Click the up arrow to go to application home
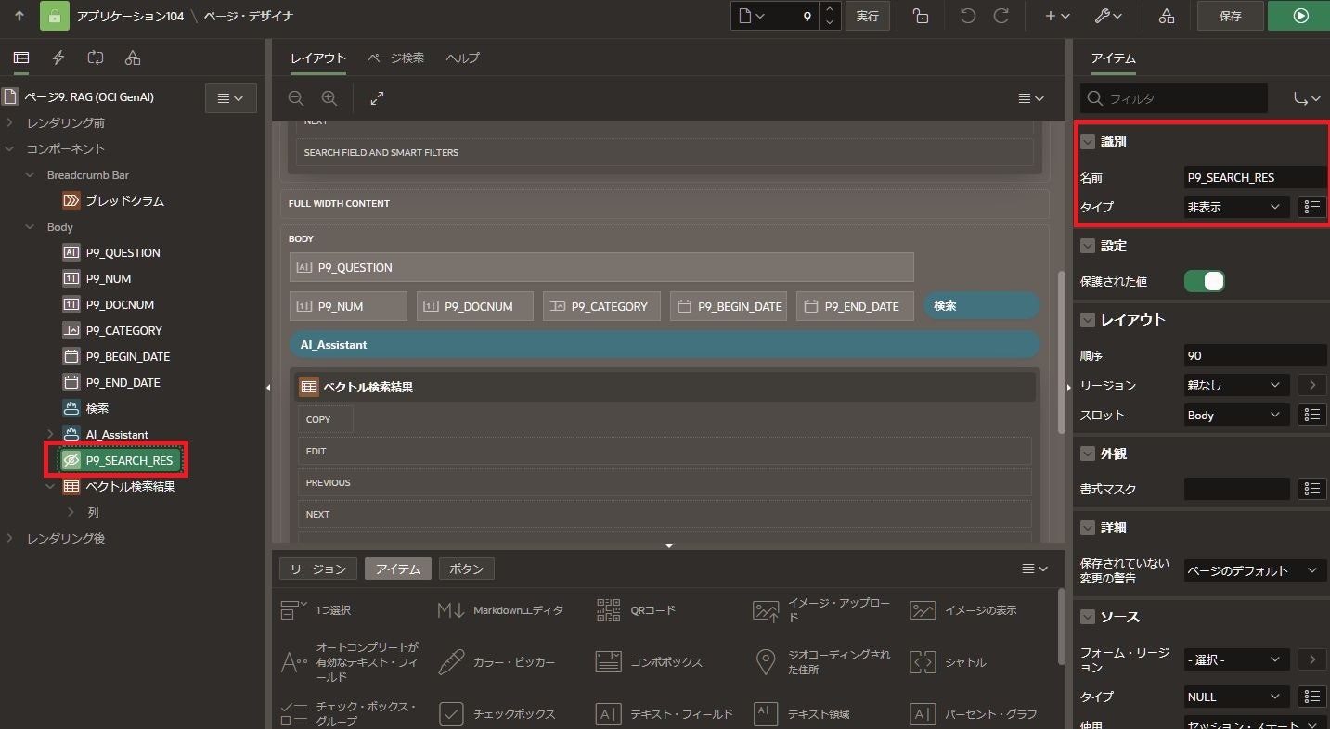Screen dimensions: 1330x729 (19, 16)
